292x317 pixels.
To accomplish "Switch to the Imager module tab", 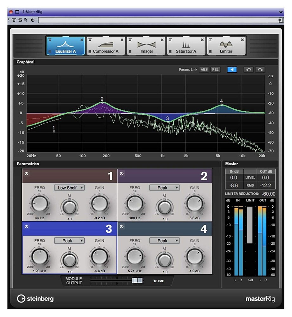I will [x=146, y=46].
